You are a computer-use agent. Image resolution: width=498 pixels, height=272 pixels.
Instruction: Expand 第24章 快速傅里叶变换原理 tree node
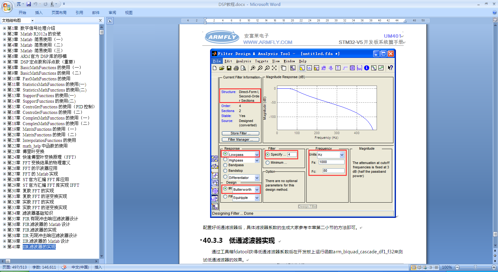coord(4,157)
